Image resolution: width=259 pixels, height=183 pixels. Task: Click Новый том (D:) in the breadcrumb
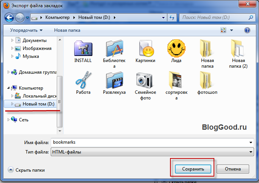[94, 17]
